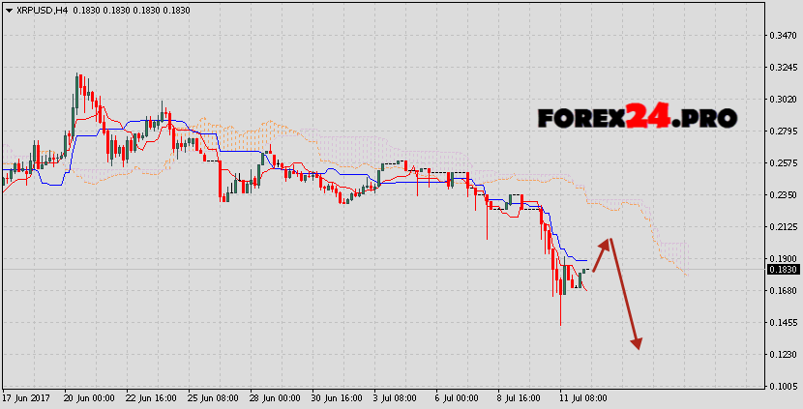Click the 0.2350 price axis label
This screenshot has height=409, width=803.
[x=781, y=195]
